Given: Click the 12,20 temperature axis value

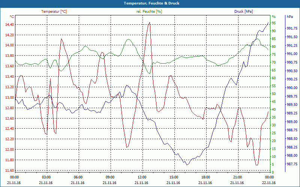Looking at the screenshot, I should click(x=9, y=139).
